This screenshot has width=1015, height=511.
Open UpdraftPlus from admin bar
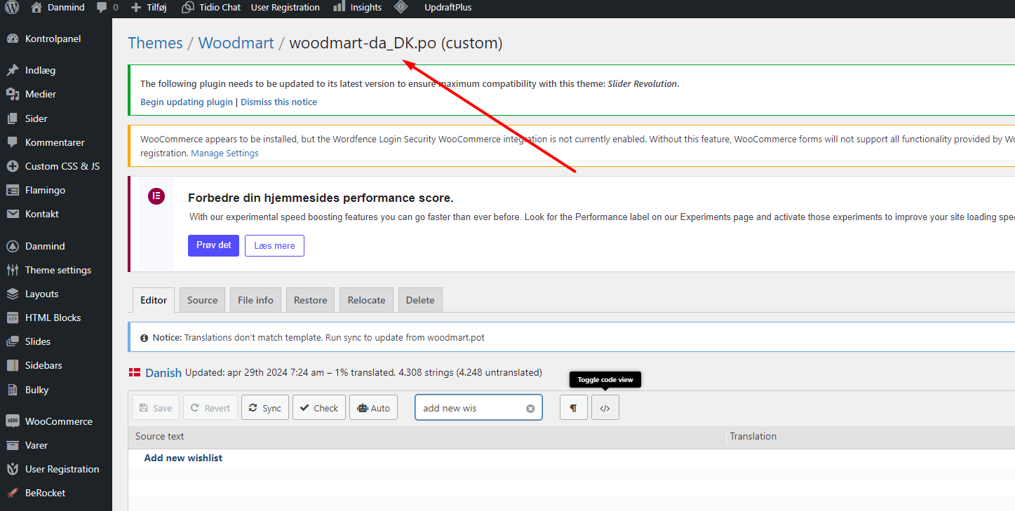coord(448,8)
